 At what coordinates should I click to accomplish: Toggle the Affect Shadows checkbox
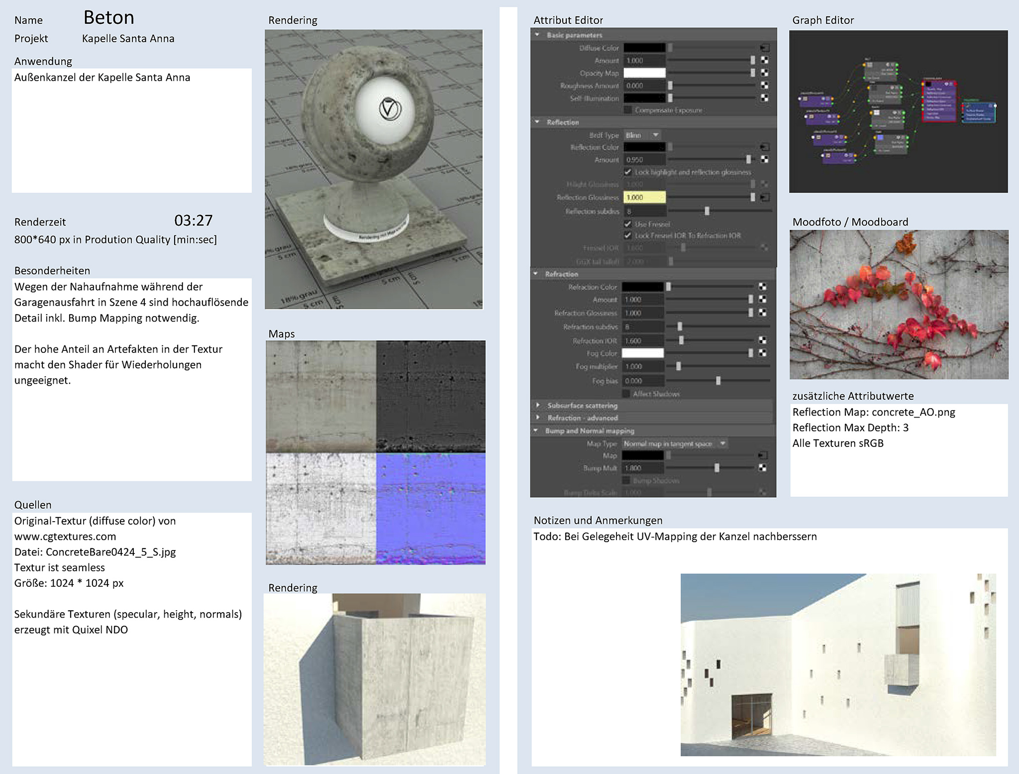click(x=626, y=394)
